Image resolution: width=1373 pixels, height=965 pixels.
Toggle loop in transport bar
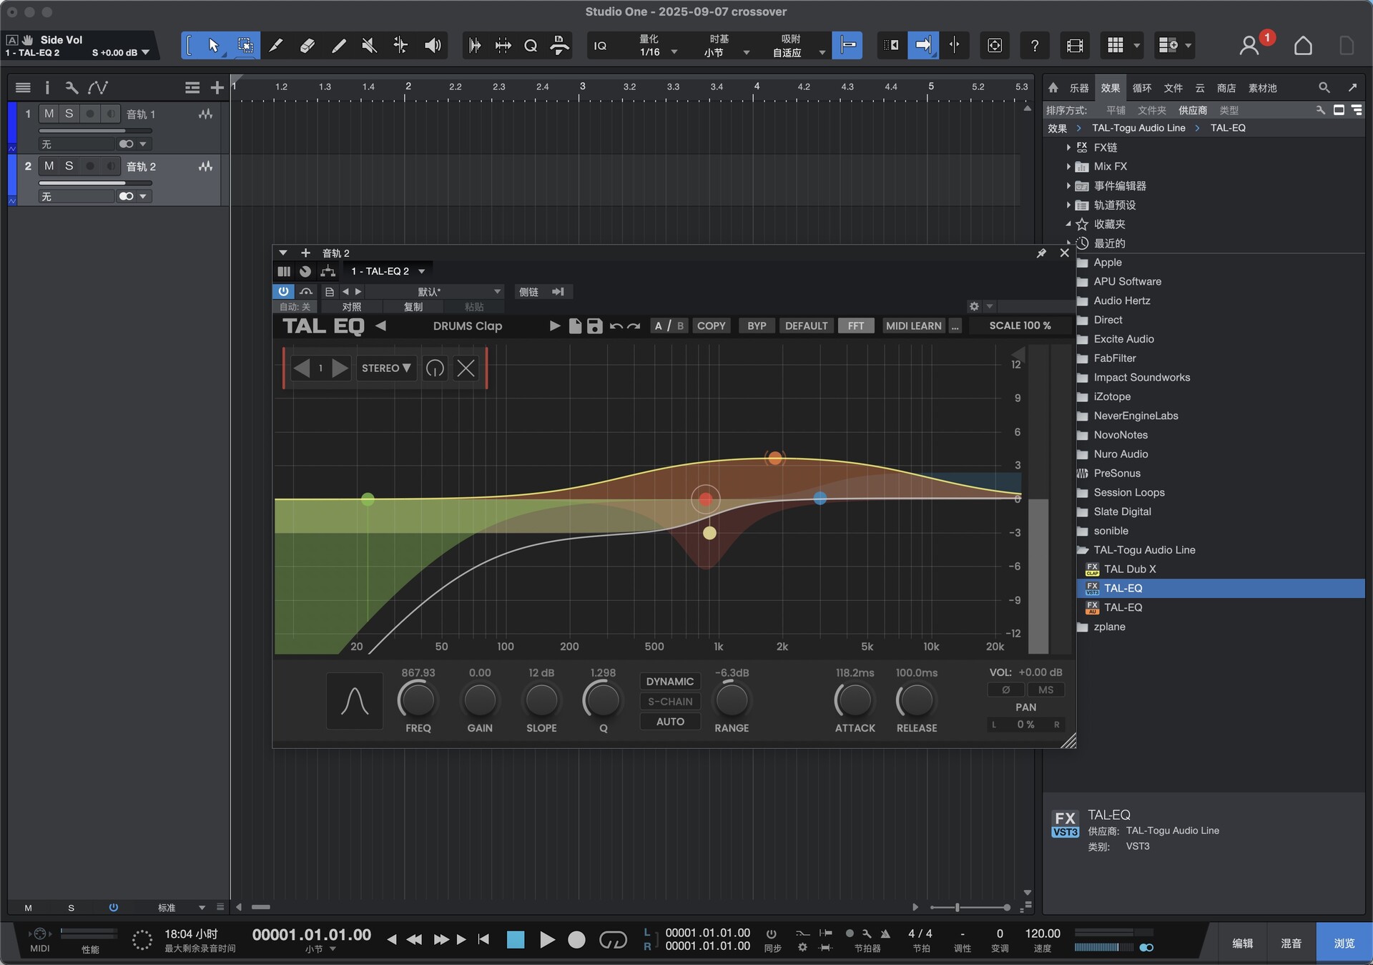[613, 939]
